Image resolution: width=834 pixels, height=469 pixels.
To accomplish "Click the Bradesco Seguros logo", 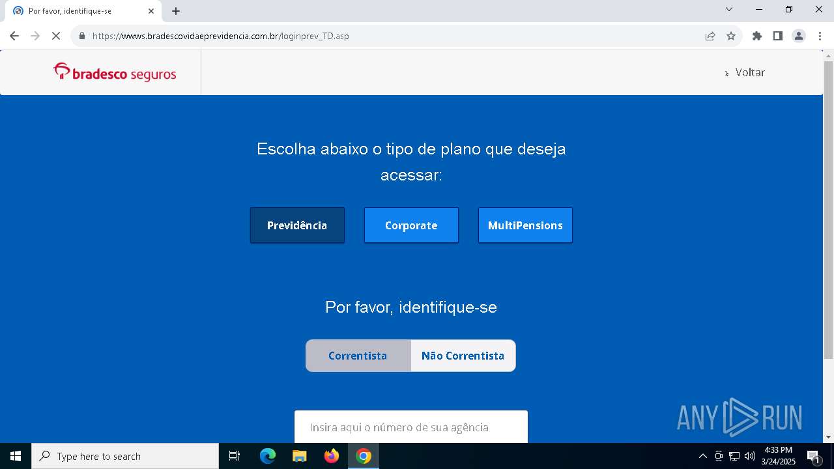I will [x=115, y=72].
